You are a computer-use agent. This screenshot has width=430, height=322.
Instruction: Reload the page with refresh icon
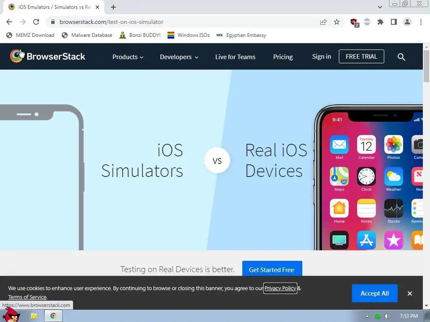coord(36,22)
